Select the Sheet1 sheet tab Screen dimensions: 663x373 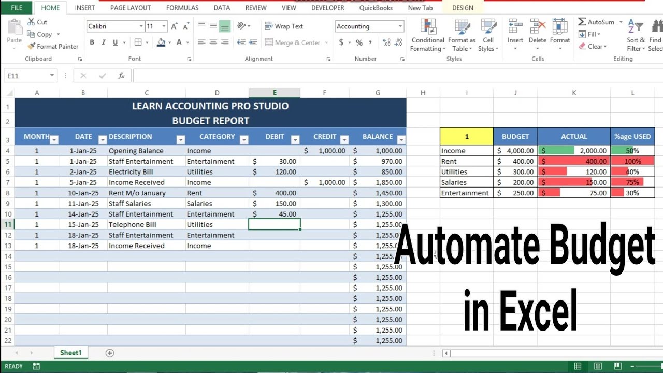point(71,353)
